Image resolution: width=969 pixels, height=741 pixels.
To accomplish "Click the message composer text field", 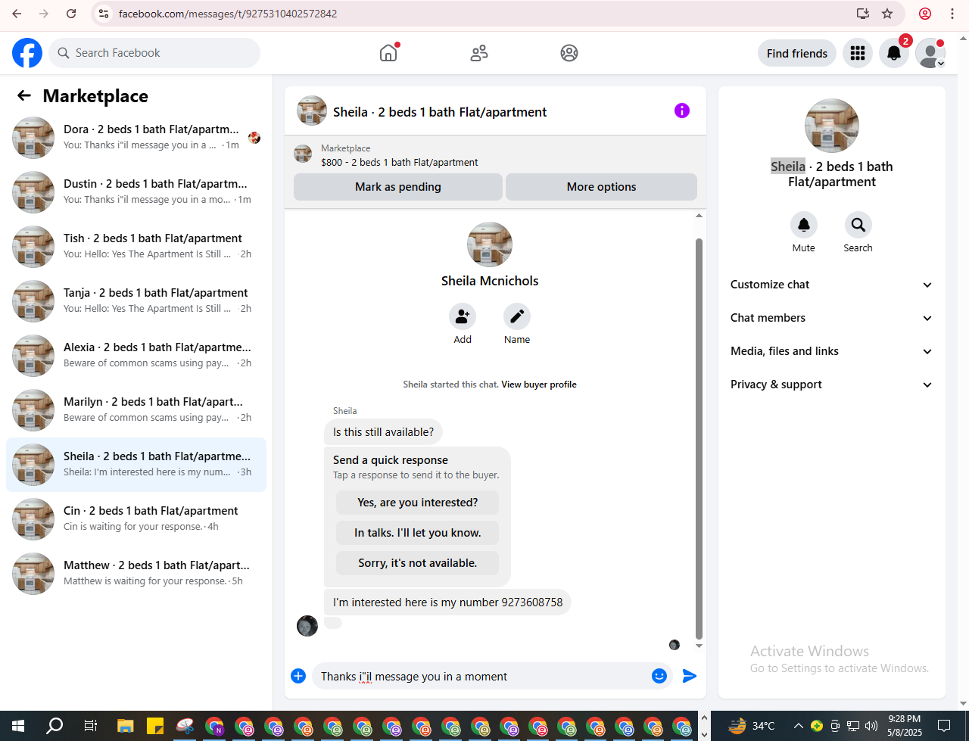I will [481, 676].
